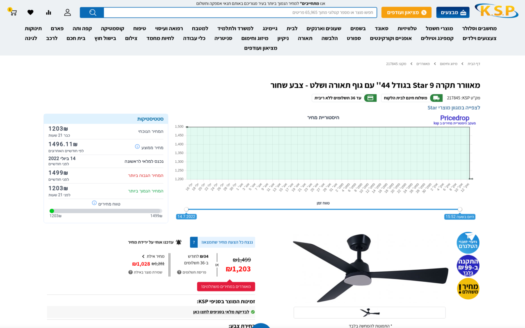Click the yellow מחיר משתלם badge
This screenshot has height=328, width=525.
468,289
